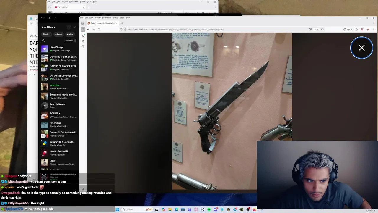The height and width of the screenshot is (213, 378).
Task: Click now playing 'When Girls Telephone Boys'
Action: 63,175
